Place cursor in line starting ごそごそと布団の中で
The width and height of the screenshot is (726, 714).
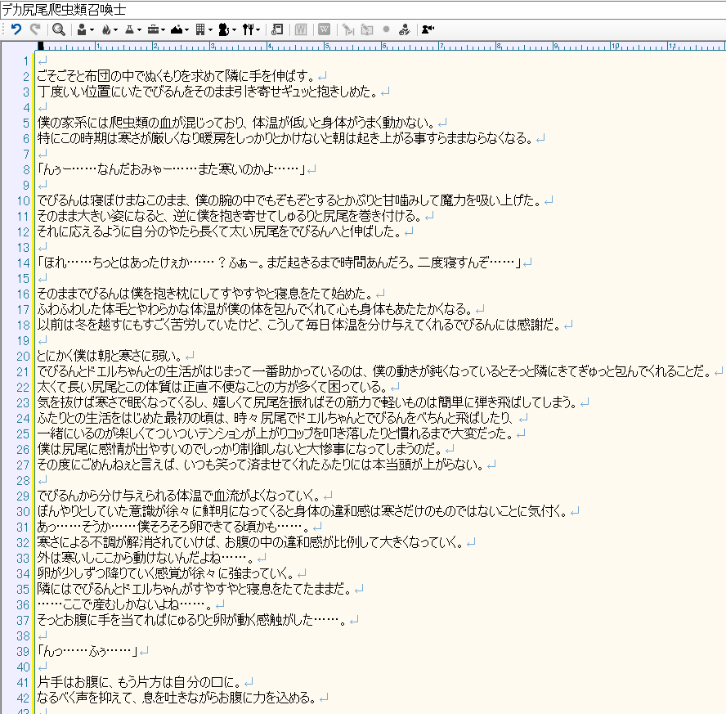point(177,76)
